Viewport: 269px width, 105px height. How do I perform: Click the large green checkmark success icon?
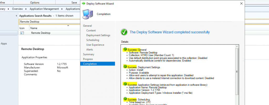pyautogui.click(x=124, y=32)
